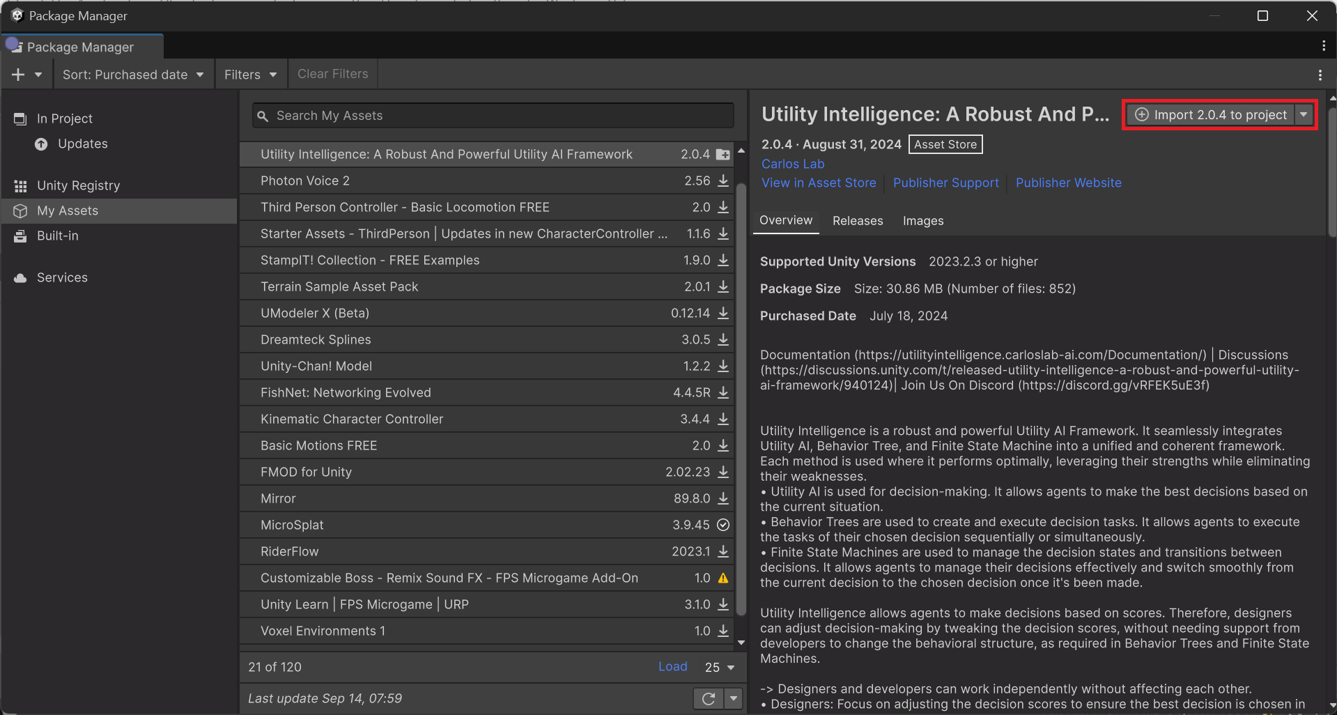Open the Package Manager tab kebab menu

coord(1323,46)
